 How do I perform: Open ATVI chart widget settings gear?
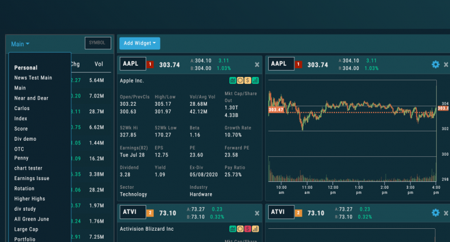[x=436, y=213]
